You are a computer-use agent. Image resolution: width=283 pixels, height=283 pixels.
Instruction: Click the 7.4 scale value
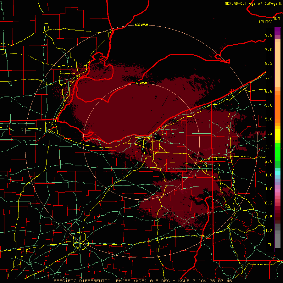pyautogui.click(x=269, y=77)
